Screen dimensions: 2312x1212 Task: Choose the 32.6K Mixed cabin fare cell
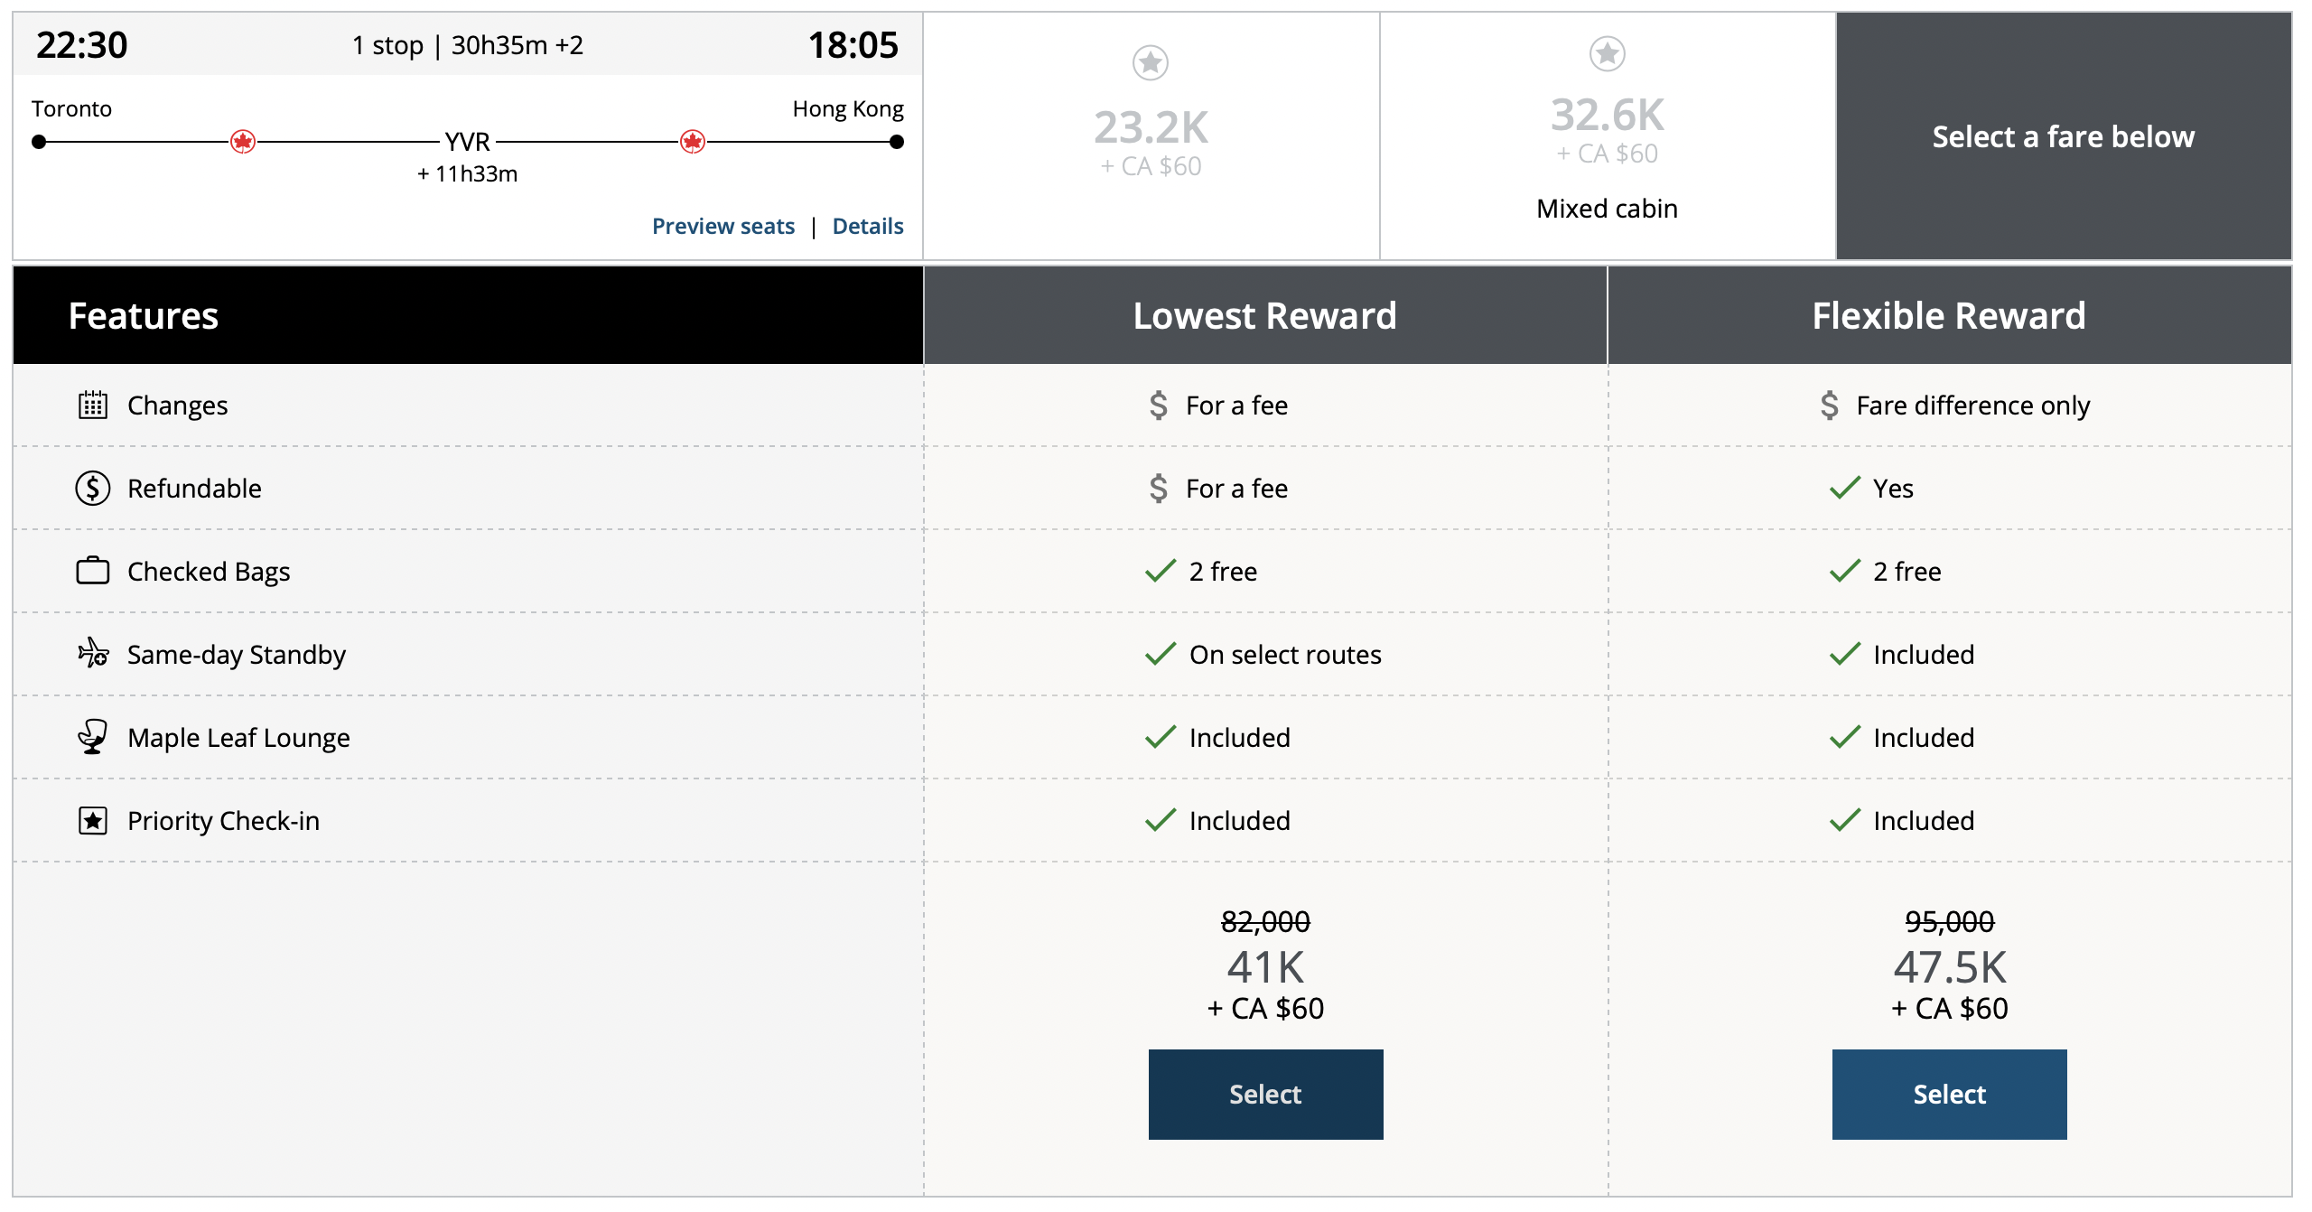(x=1608, y=136)
